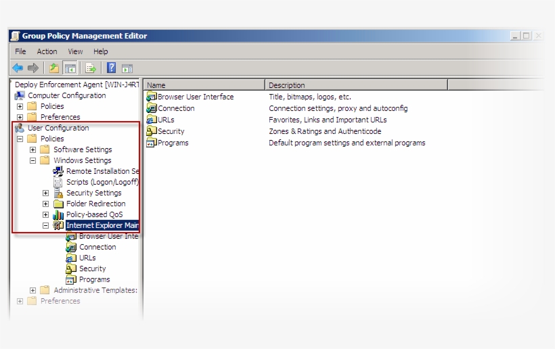Image resolution: width=555 pixels, height=349 pixels.
Task: Expand the Software Settings node
Action: (32, 149)
